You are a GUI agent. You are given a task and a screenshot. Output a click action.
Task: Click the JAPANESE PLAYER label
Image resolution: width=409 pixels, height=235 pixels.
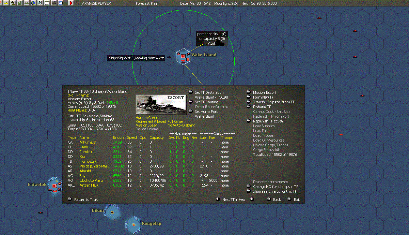[96, 3]
